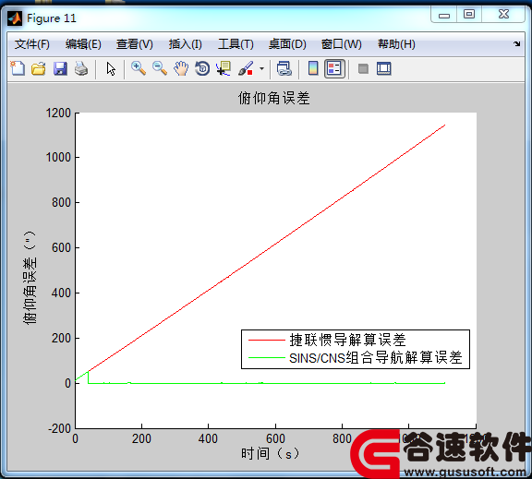Activate the Zoom In tool
This screenshot has height=479, width=532.
(x=139, y=68)
